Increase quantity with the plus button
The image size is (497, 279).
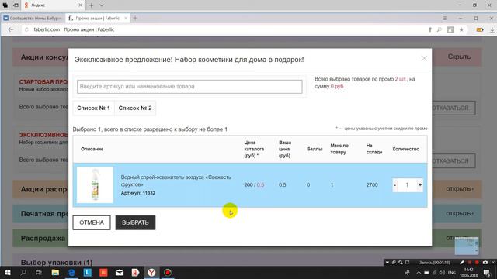[x=420, y=185]
